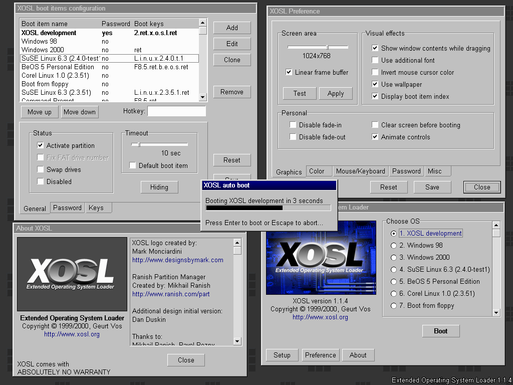513x385 pixels.
Task: Click the Timeout slider handle
Action: [x=139, y=144]
